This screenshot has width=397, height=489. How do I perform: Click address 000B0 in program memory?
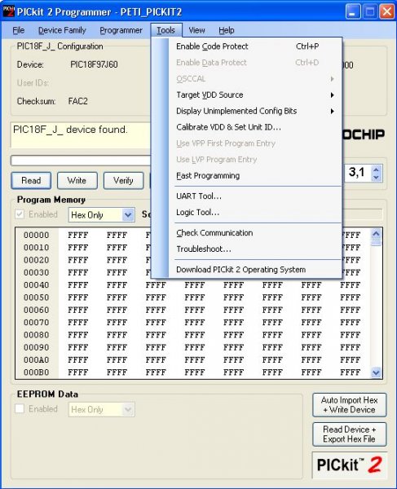36,372
